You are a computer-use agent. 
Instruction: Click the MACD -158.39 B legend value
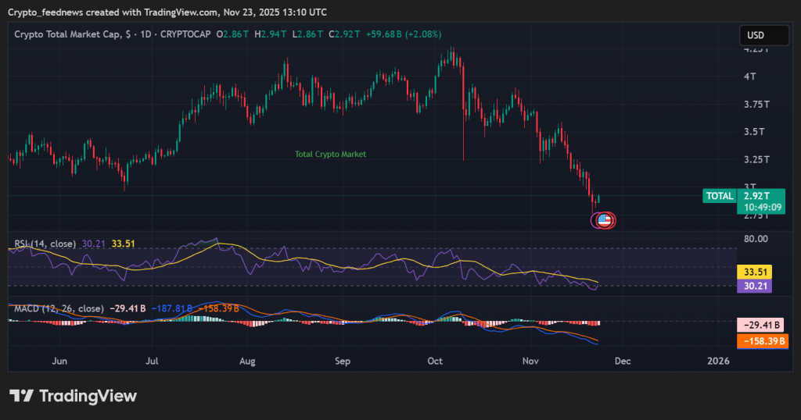pyautogui.click(x=219, y=308)
